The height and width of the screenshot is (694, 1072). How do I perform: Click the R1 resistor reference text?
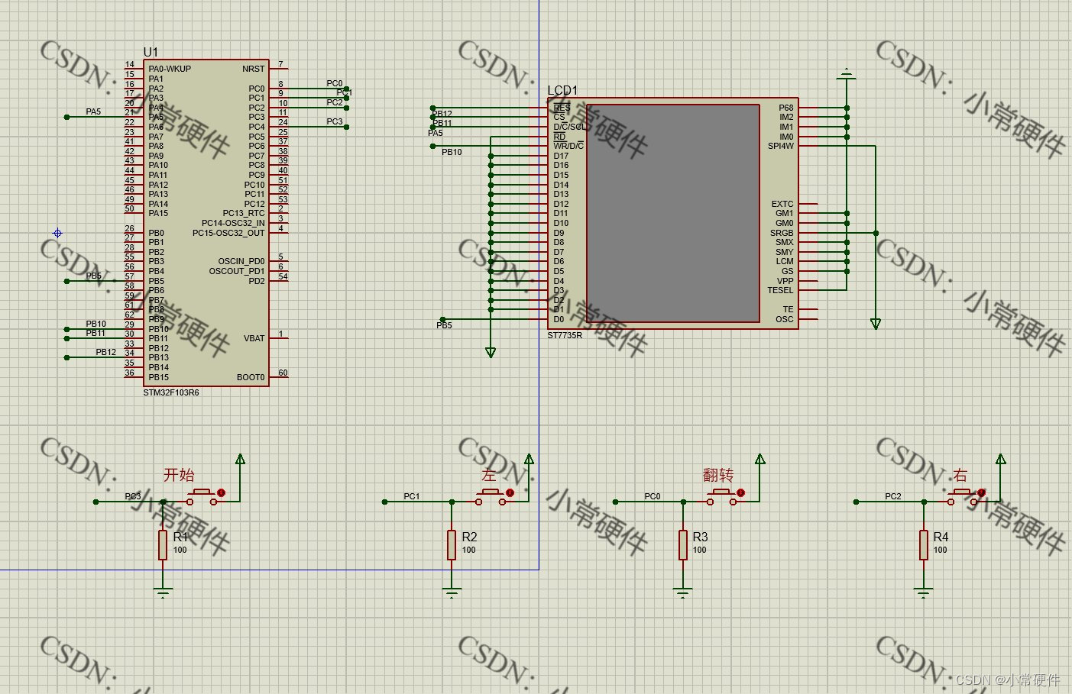coord(180,537)
